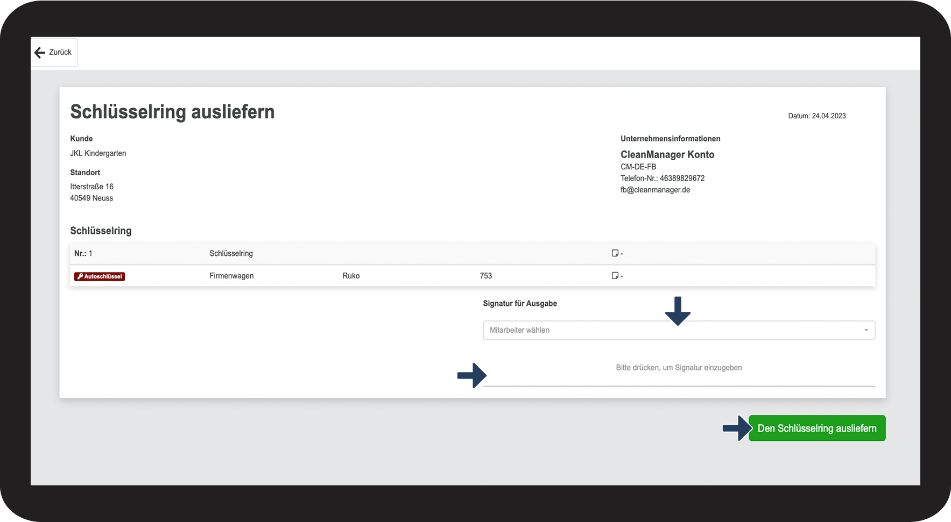Click the Schlüsselring section heading above table
The image size is (951, 522).
101,231
